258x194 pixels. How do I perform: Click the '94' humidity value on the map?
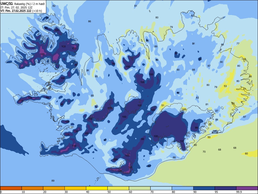(x=47, y=18)
